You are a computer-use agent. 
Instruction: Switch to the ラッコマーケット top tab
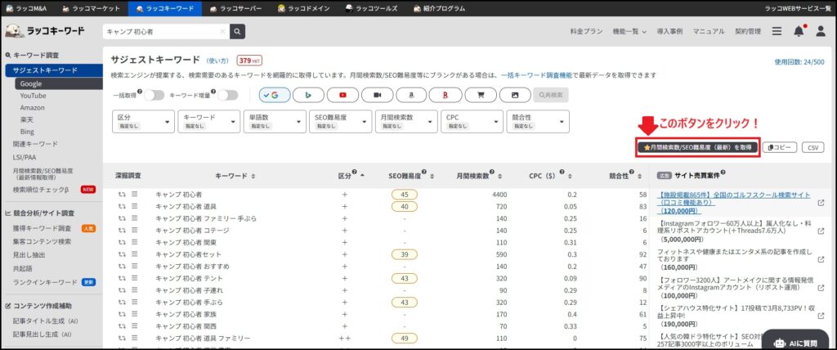pos(90,8)
